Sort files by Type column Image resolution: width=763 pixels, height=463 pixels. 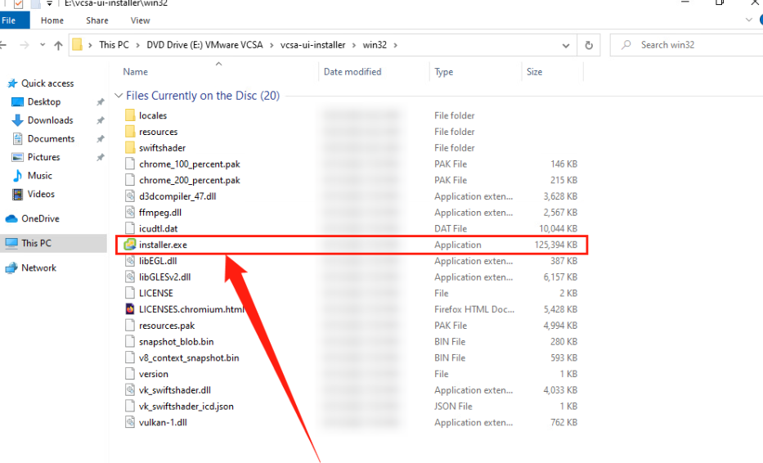[x=444, y=71]
